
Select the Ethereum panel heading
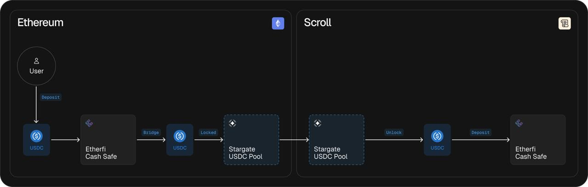coord(40,23)
